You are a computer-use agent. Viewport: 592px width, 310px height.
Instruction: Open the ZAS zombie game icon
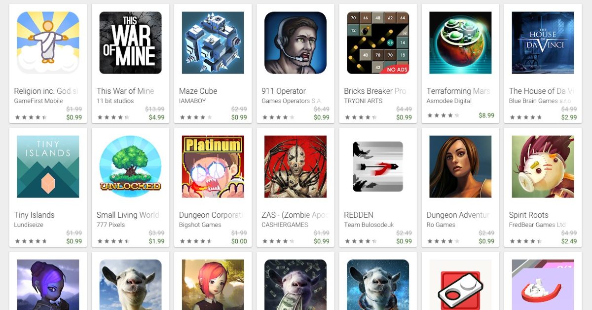(295, 167)
